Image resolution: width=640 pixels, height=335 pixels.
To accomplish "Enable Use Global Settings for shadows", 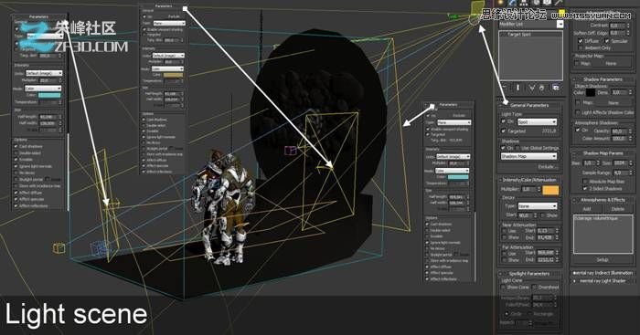I will click(x=517, y=148).
